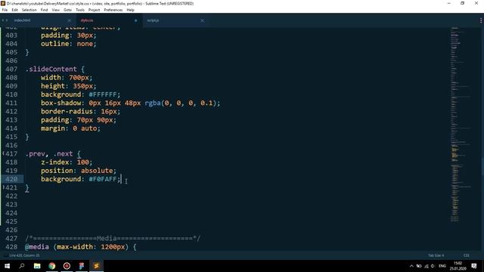This screenshot has height=272, width=484.
Task: Open Windows search from the taskbar
Action: coord(22,266)
